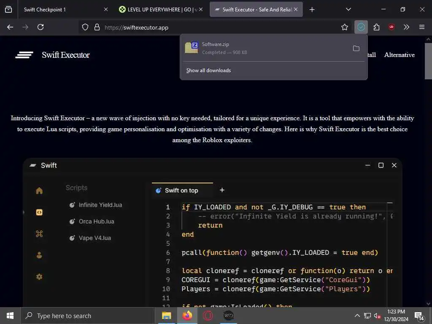Viewport: 432px width, 324px height.
Task: Select Orca Hub.lua script
Action: (92, 221)
